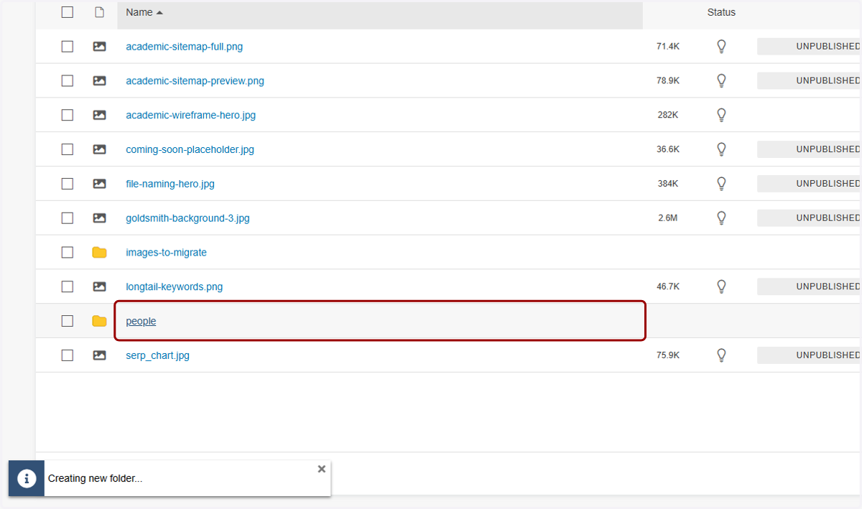
Task: Click lightbulb status for goldsmith-background-3.jpg
Action: [722, 218]
